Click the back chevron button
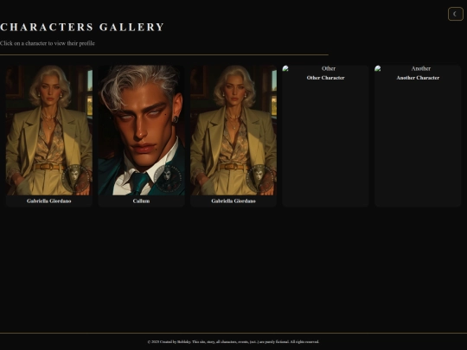Screen dimensions: 467x350 [x=456, y=14]
